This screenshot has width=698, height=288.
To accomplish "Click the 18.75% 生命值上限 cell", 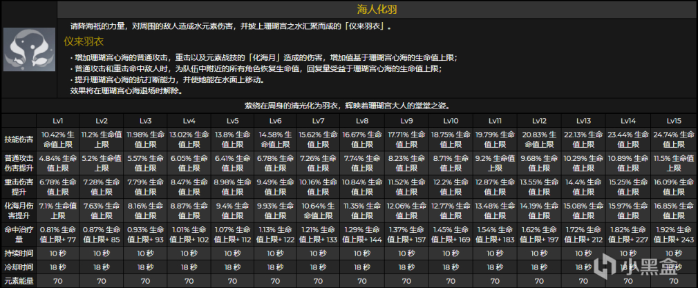I will [451, 139].
